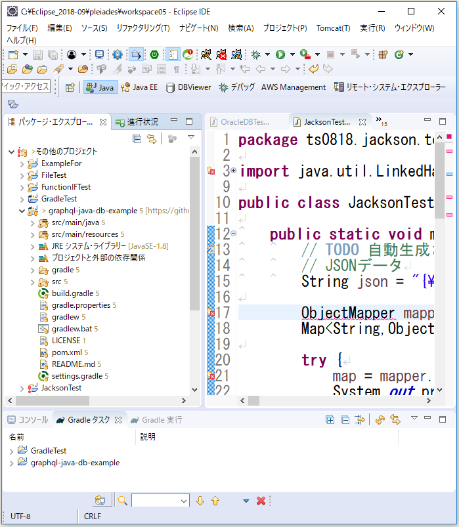Screen dimensions: 459x527
Task: Click Link with selection in Gradle Tasks
Action: coord(395,419)
